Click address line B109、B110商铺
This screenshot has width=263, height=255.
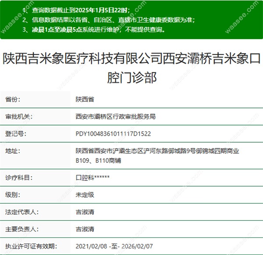point(98,161)
